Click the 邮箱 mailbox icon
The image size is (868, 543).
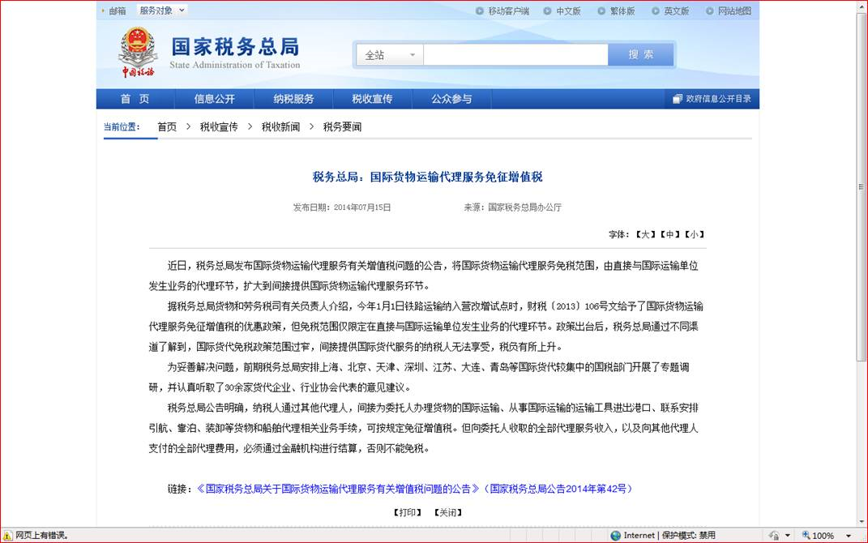pyautogui.click(x=102, y=10)
